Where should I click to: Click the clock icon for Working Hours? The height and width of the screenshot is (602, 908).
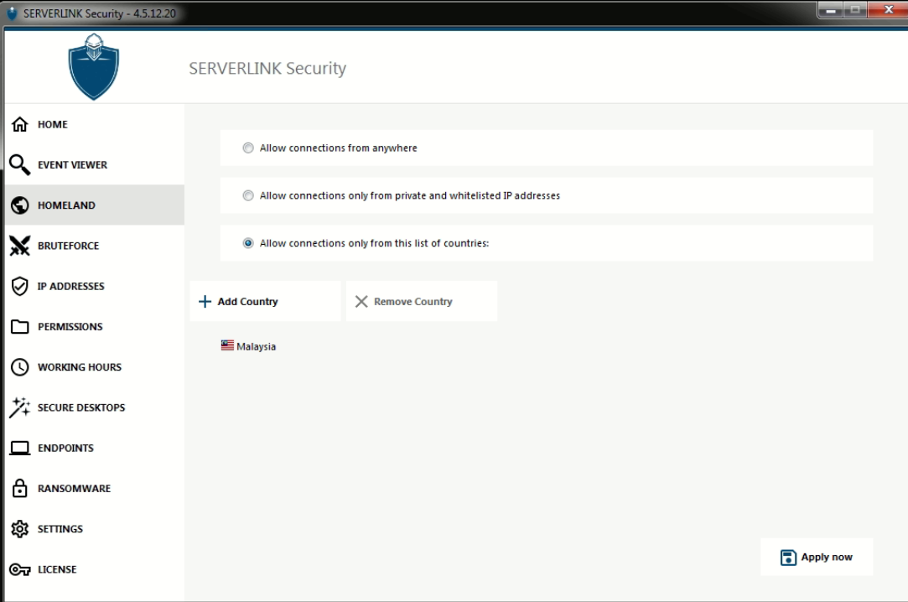20,367
